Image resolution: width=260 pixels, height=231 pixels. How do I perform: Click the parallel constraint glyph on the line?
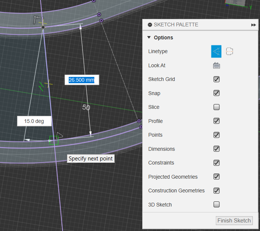(x=41, y=87)
